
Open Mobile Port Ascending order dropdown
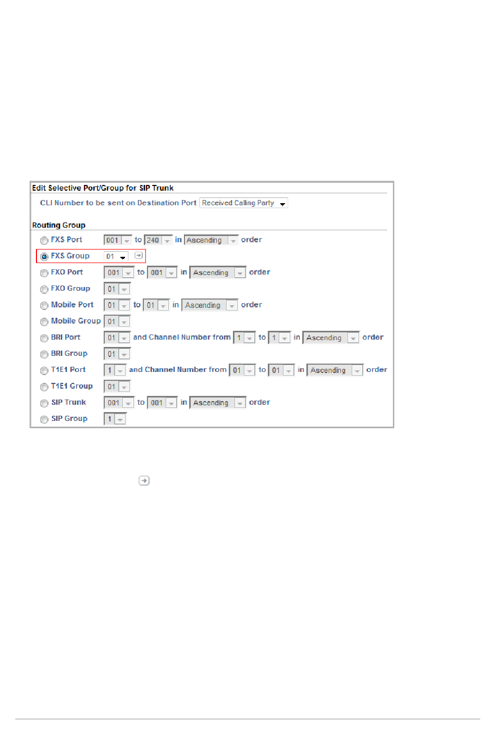210,305
